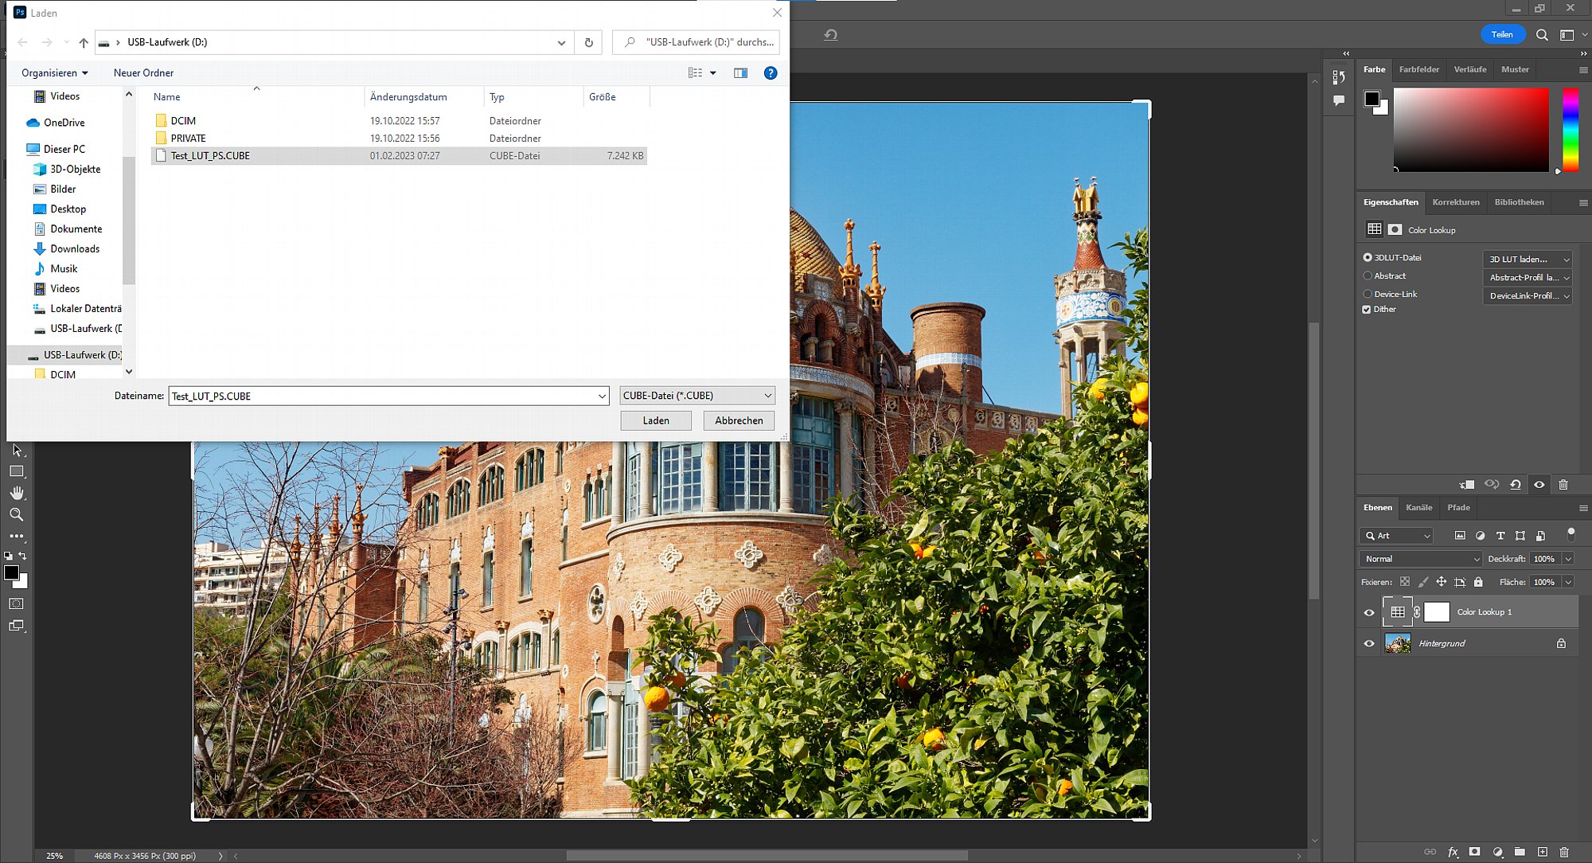Viewport: 1592px width, 863px height.
Task: Click the blue Teilen button
Action: 1502,34
